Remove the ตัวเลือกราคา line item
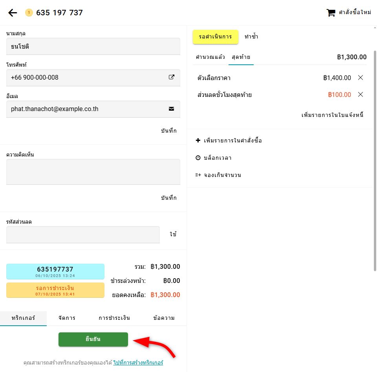Viewport: 377px width, 372px height. [x=361, y=78]
